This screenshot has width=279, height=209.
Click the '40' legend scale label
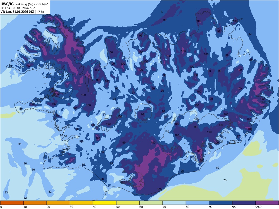(95, 207)
